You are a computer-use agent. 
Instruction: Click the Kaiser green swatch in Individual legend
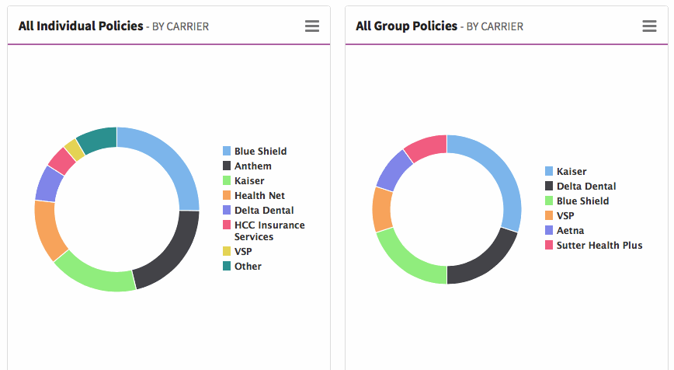227,181
